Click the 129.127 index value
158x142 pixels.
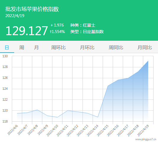(27, 31)
